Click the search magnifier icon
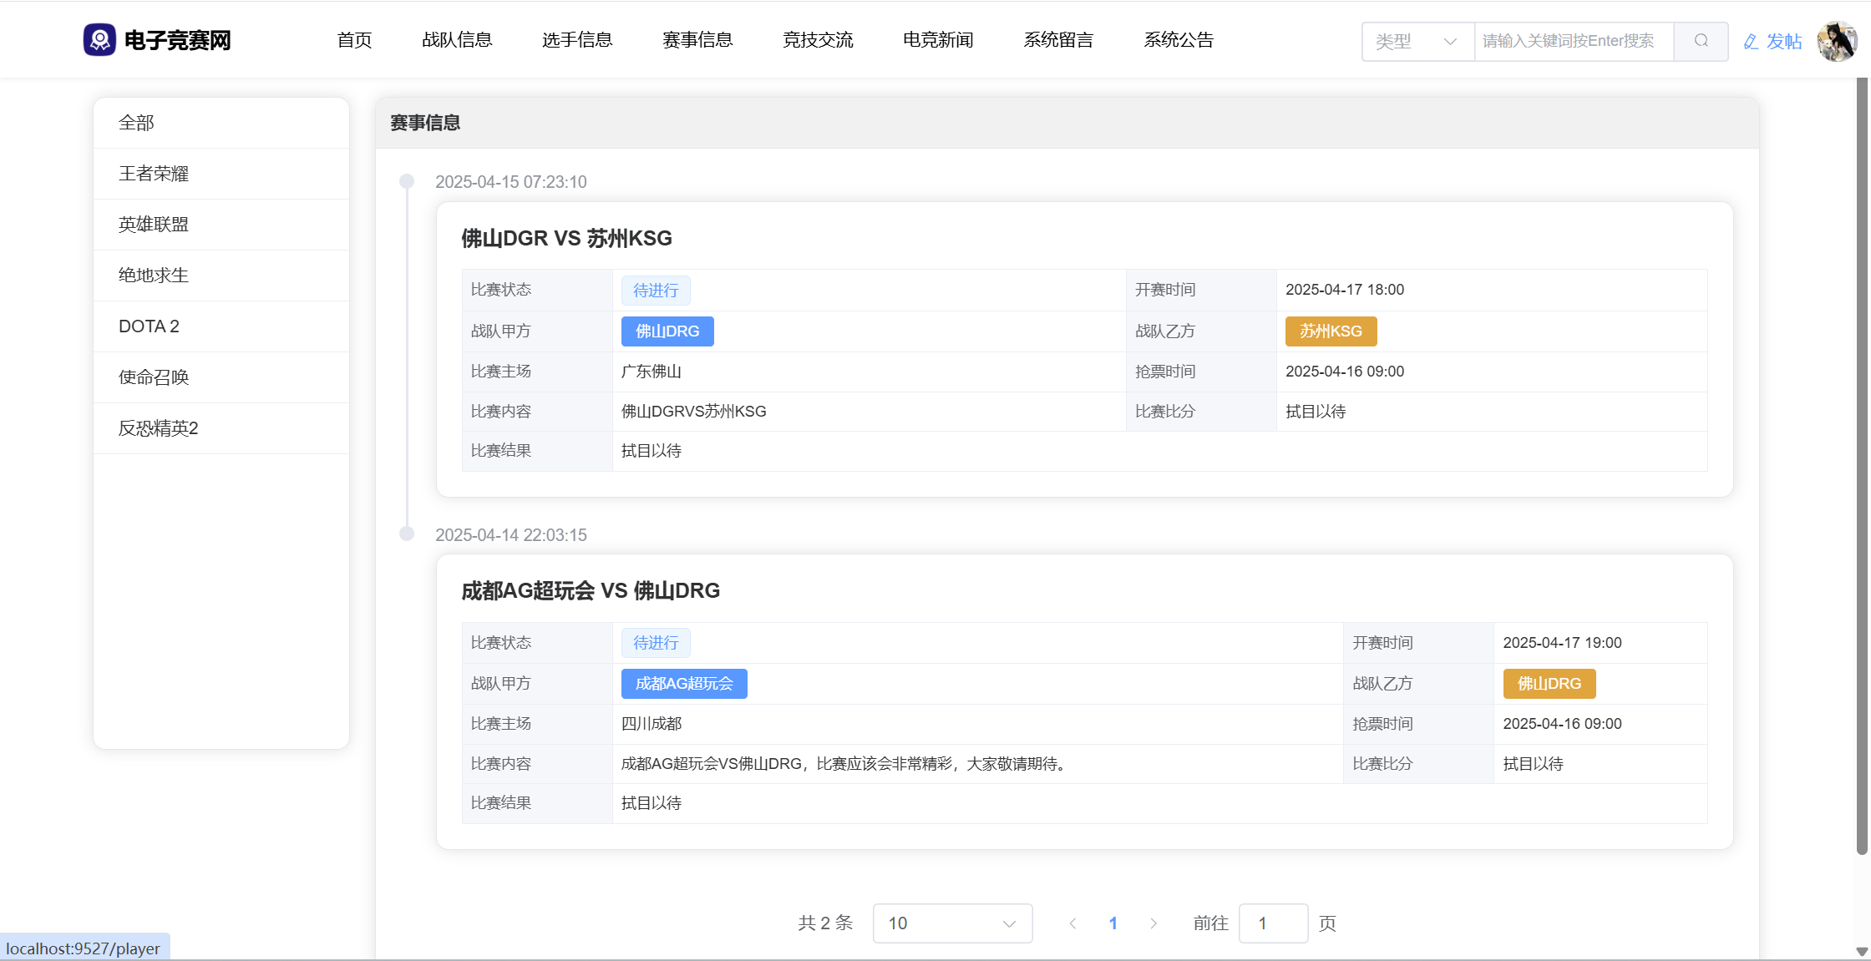The image size is (1871, 961). coord(1701,41)
